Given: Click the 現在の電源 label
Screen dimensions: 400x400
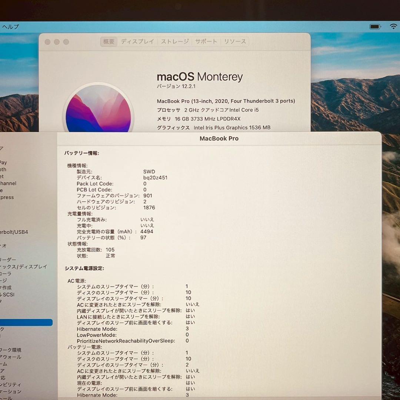Looking at the screenshot, I should (90, 383).
